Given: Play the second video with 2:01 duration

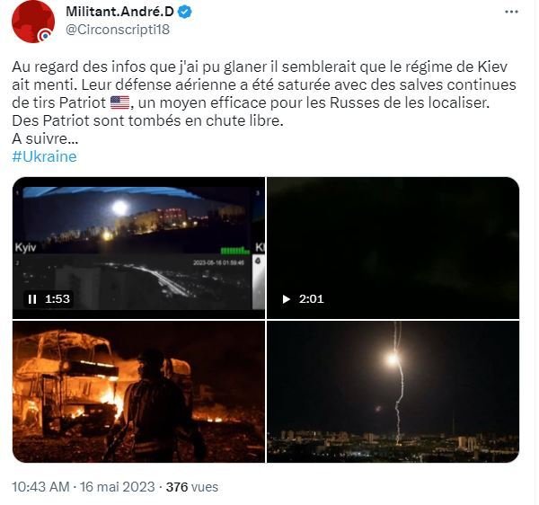Looking at the screenshot, I should coord(287,299).
